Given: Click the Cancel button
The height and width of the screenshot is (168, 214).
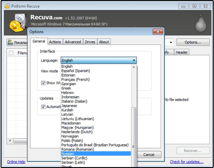Looking at the screenshot, I should [x=149, y=155].
